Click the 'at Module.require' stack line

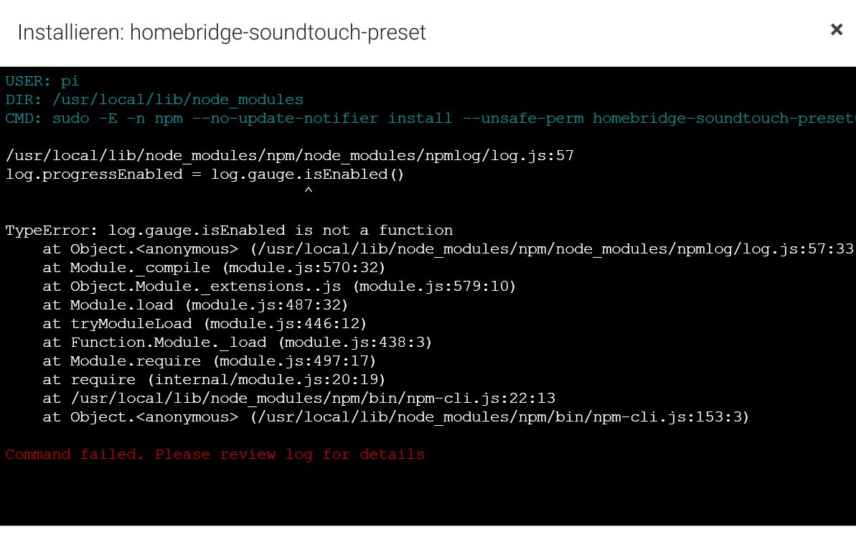click(209, 361)
